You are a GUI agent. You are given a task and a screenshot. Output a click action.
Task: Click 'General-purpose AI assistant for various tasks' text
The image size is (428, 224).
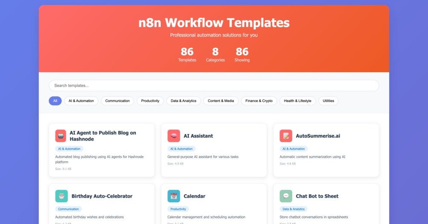pyautogui.click(x=203, y=157)
